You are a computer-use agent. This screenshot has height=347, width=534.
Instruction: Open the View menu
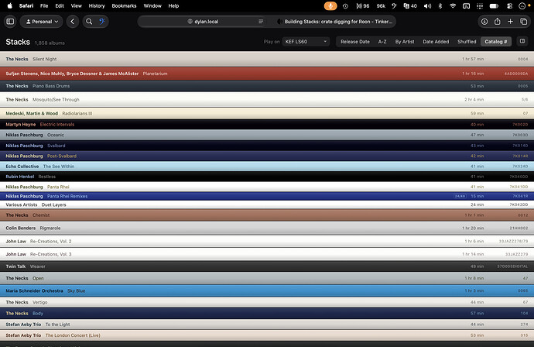tap(77, 5)
